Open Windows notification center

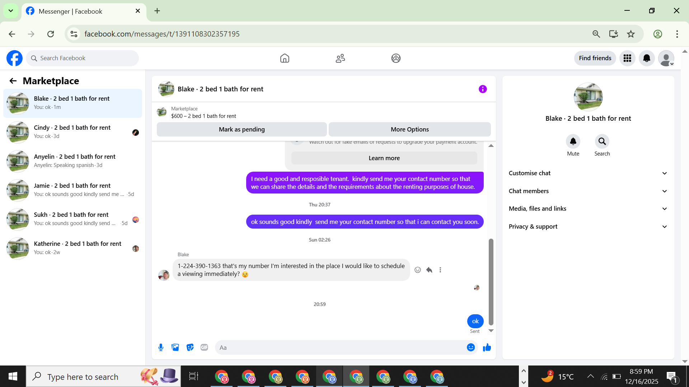[672, 377]
